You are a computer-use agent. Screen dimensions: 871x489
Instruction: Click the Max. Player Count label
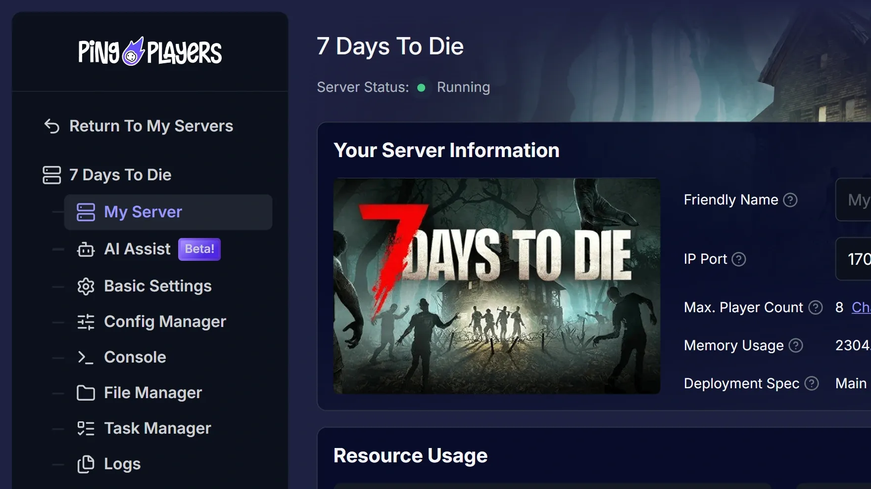point(743,307)
